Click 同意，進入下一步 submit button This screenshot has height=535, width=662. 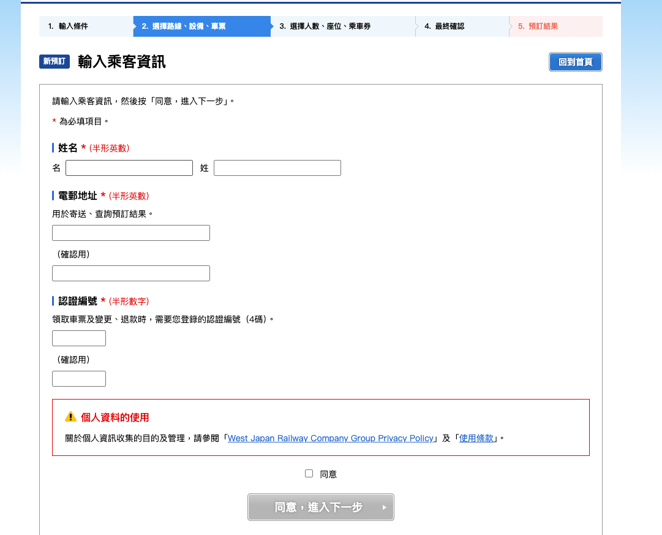coord(321,507)
